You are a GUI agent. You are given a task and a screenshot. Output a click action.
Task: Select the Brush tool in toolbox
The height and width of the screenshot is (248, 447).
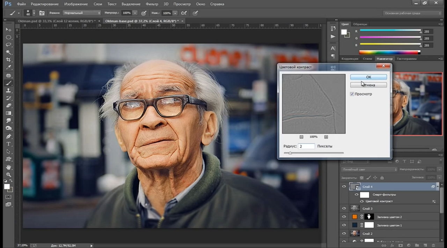click(x=9, y=83)
